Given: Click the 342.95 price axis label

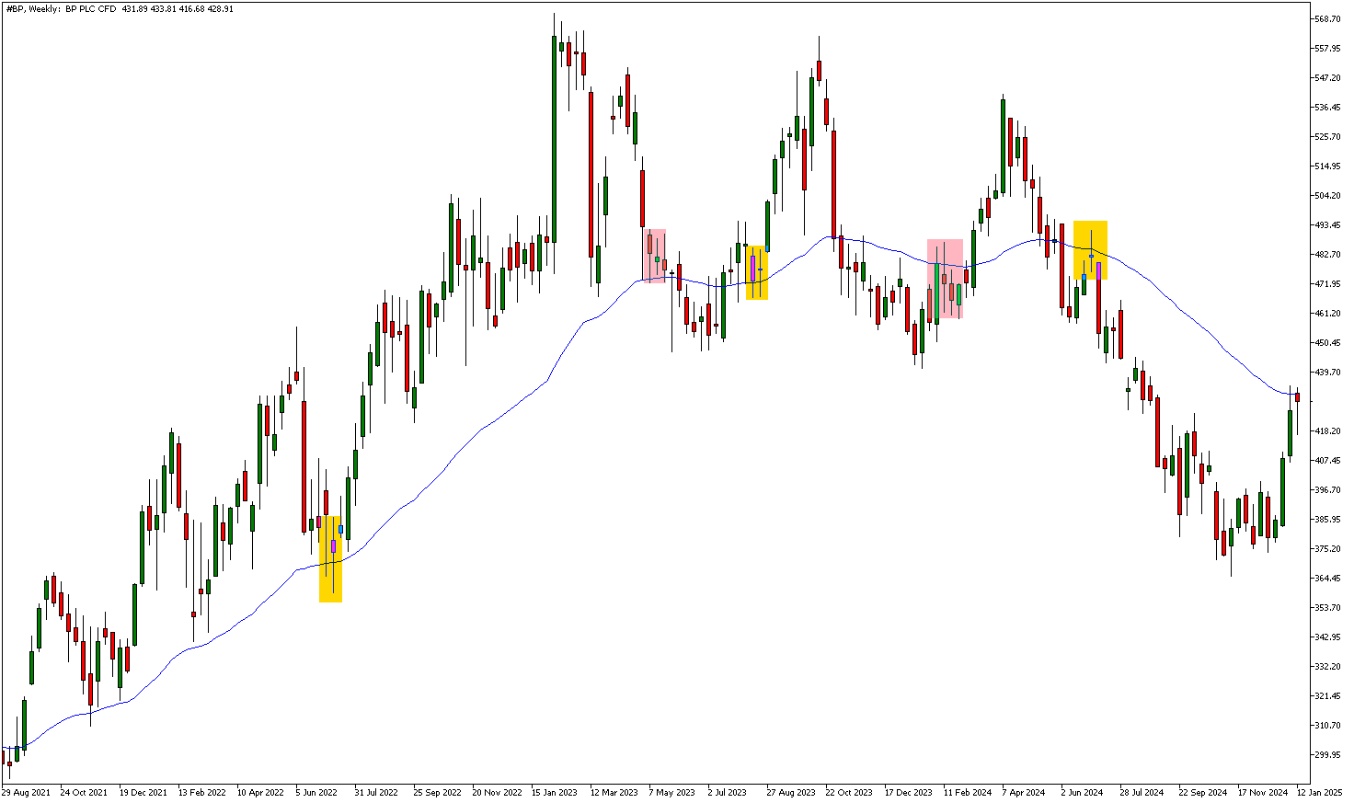Looking at the screenshot, I should [1328, 637].
